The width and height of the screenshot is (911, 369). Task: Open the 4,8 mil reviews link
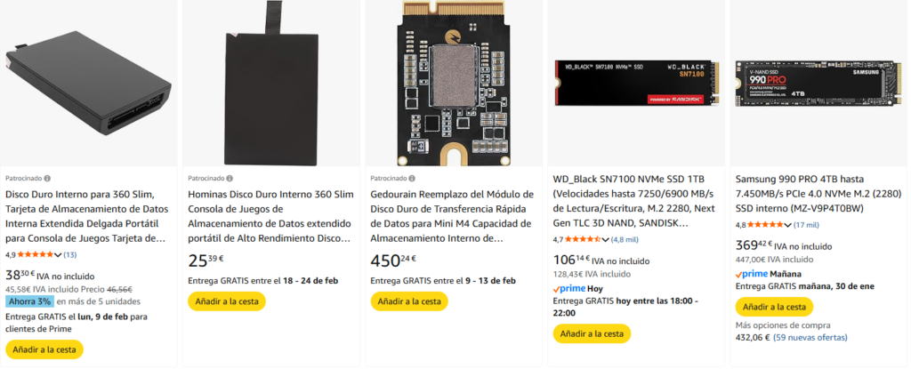[x=625, y=239]
